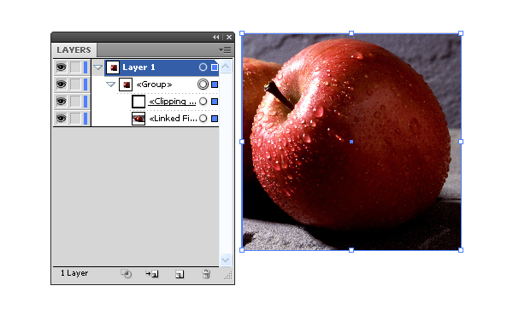Viewport: 513px width, 309px height.
Task: Click the Delete Selection trash icon
Action: [206, 274]
